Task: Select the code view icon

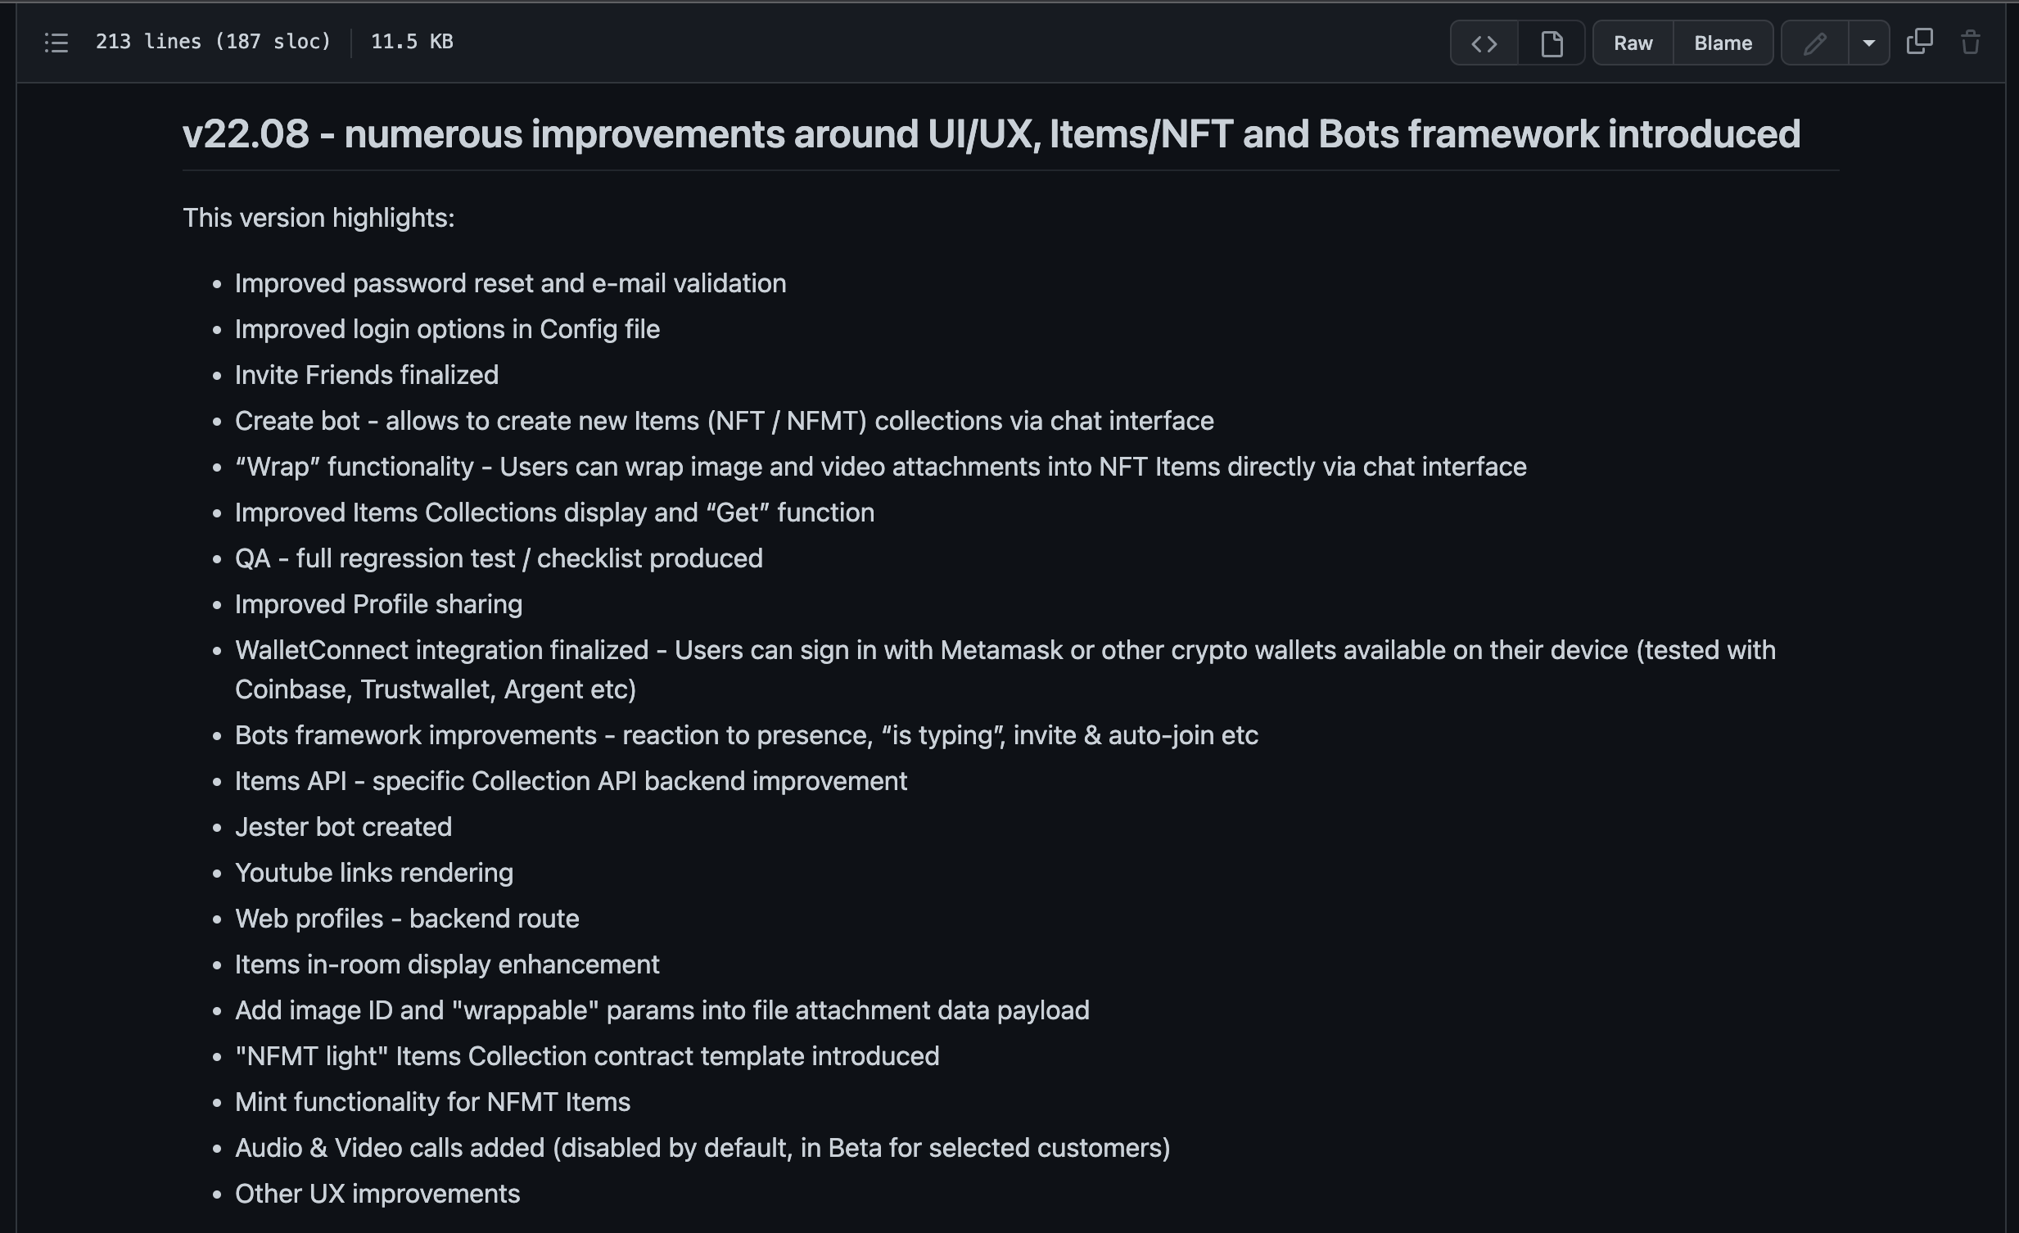Action: click(x=1484, y=42)
